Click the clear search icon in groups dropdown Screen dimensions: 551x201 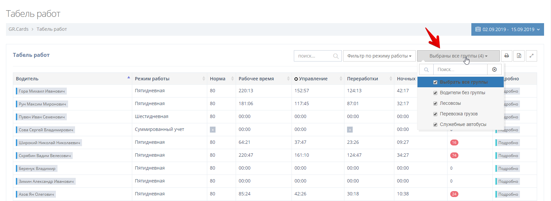pos(494,69)
